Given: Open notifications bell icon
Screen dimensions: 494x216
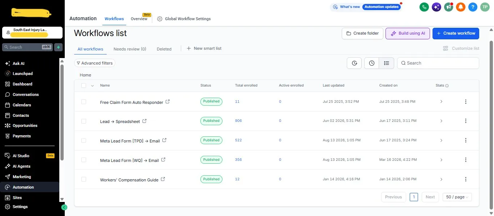Looking at the screenshot, I should point(460,7).
